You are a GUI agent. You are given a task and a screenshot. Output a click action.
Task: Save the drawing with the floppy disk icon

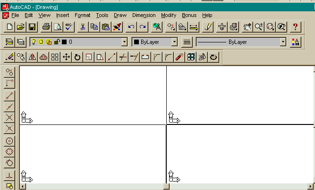click(32, 27)
